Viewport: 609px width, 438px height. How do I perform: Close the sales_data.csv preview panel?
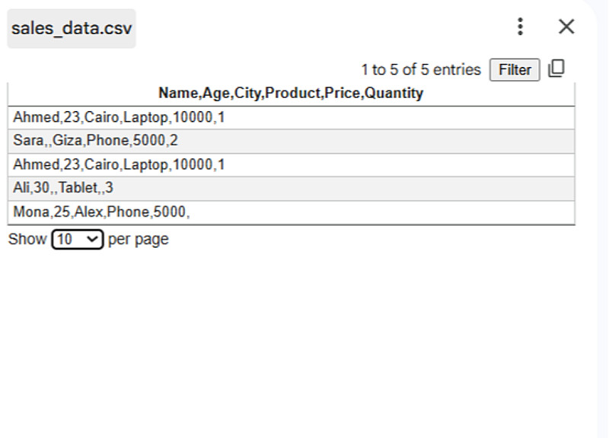click(566, 27)
